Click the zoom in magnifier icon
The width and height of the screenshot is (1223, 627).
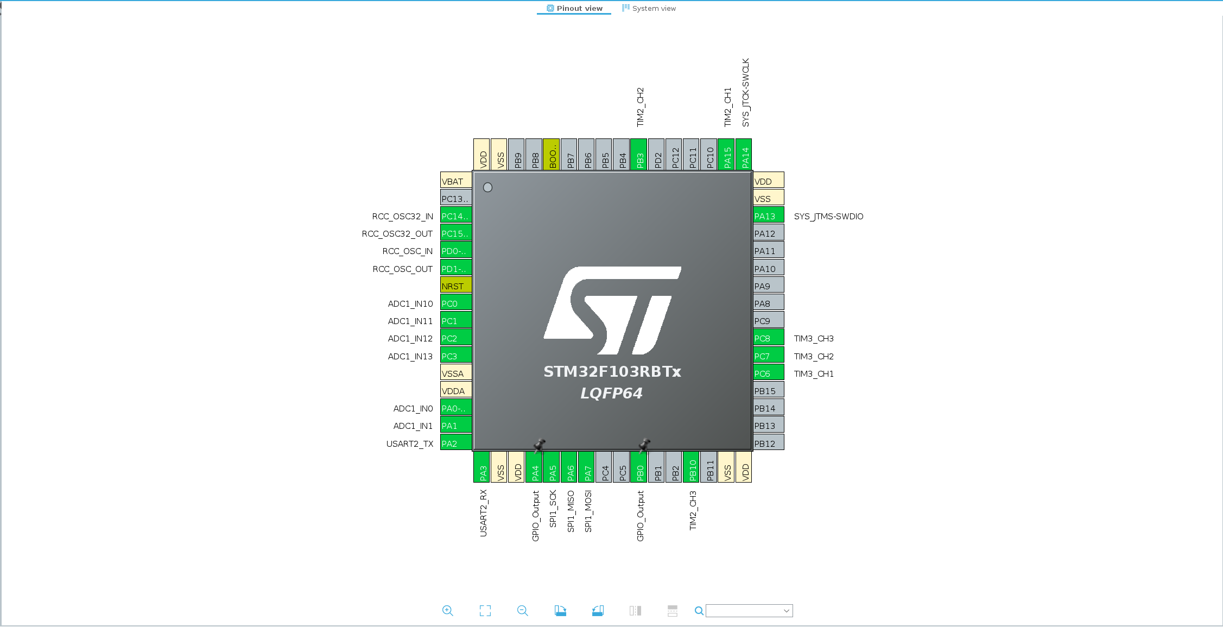[x=447, y=611]
